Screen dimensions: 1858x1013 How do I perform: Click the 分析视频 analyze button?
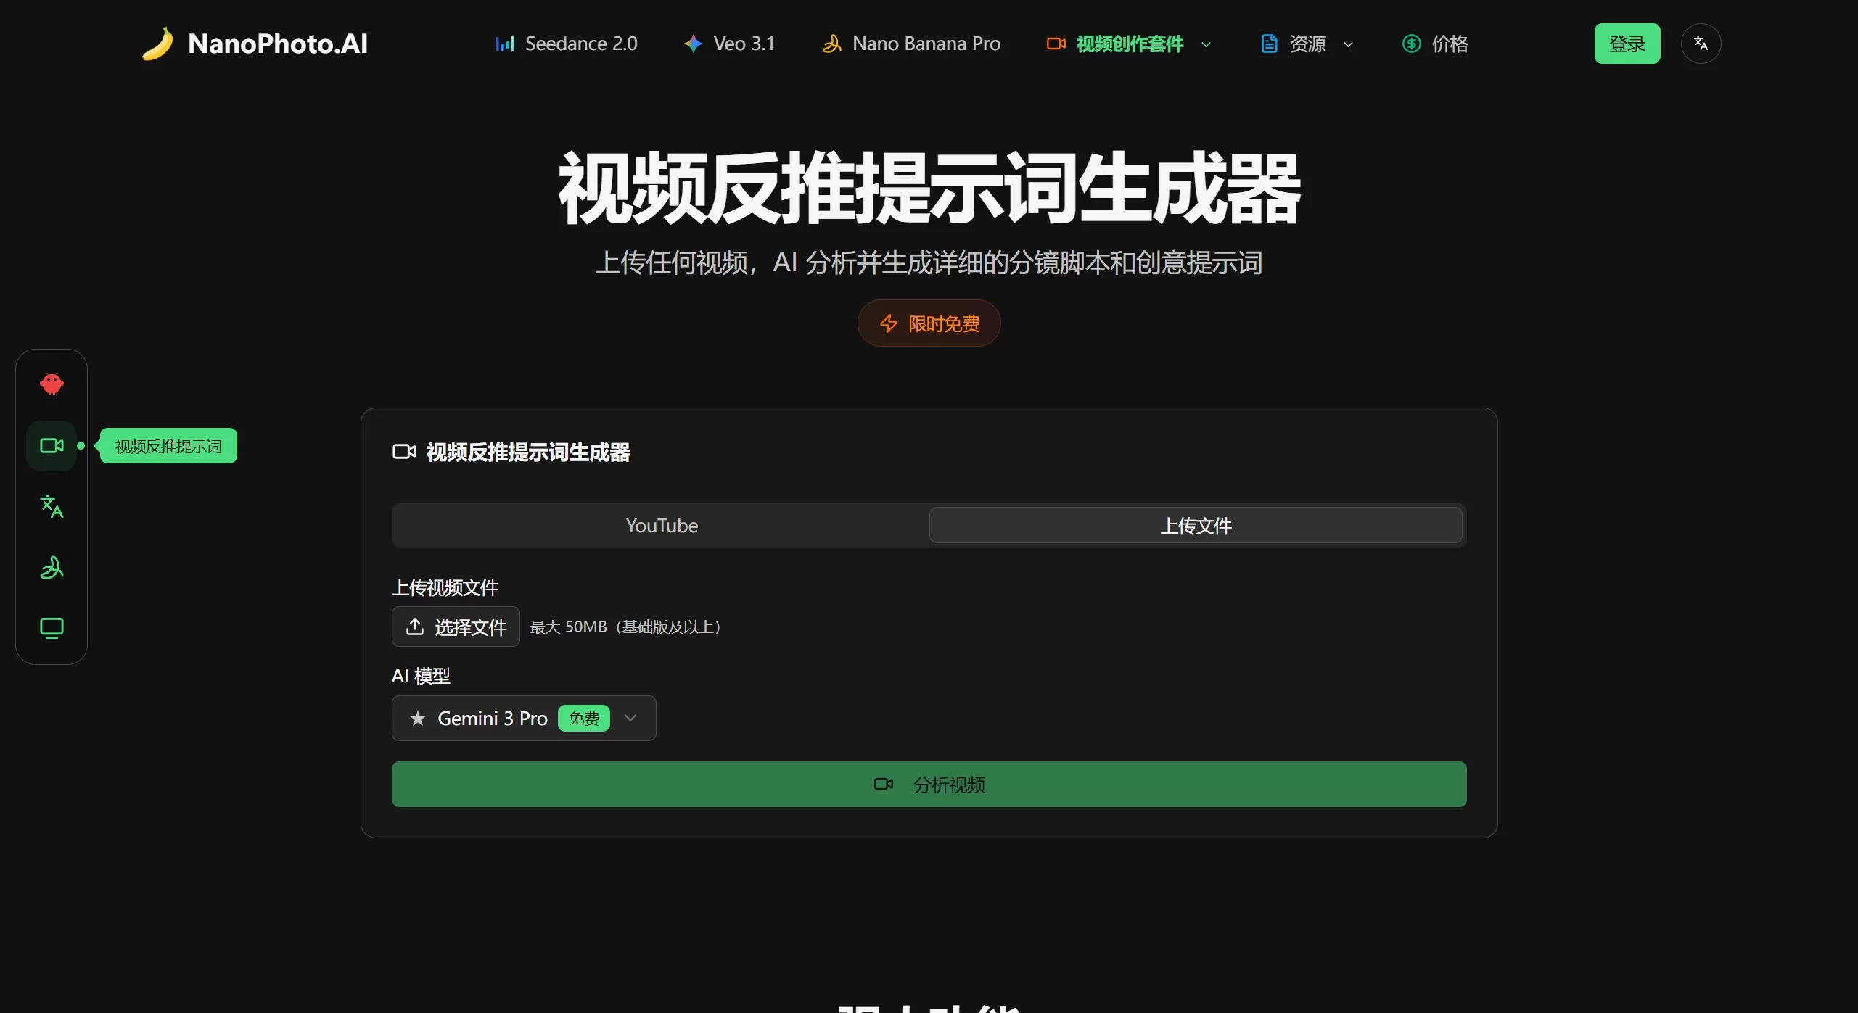tap(929, 784)
